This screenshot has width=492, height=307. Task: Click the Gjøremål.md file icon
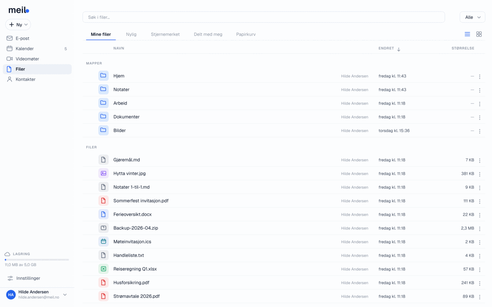tap(104, 160)
